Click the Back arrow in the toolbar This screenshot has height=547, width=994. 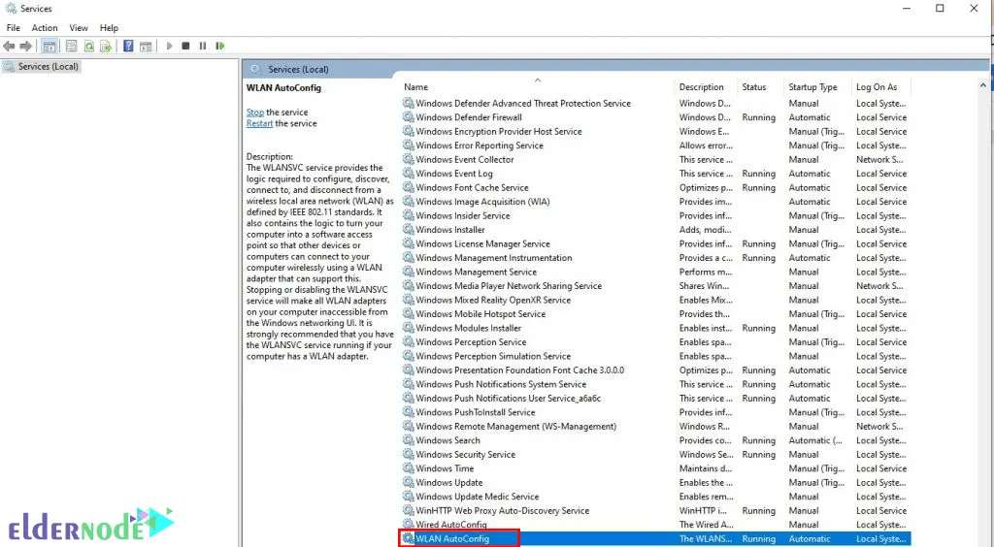[x=9, y=47]
